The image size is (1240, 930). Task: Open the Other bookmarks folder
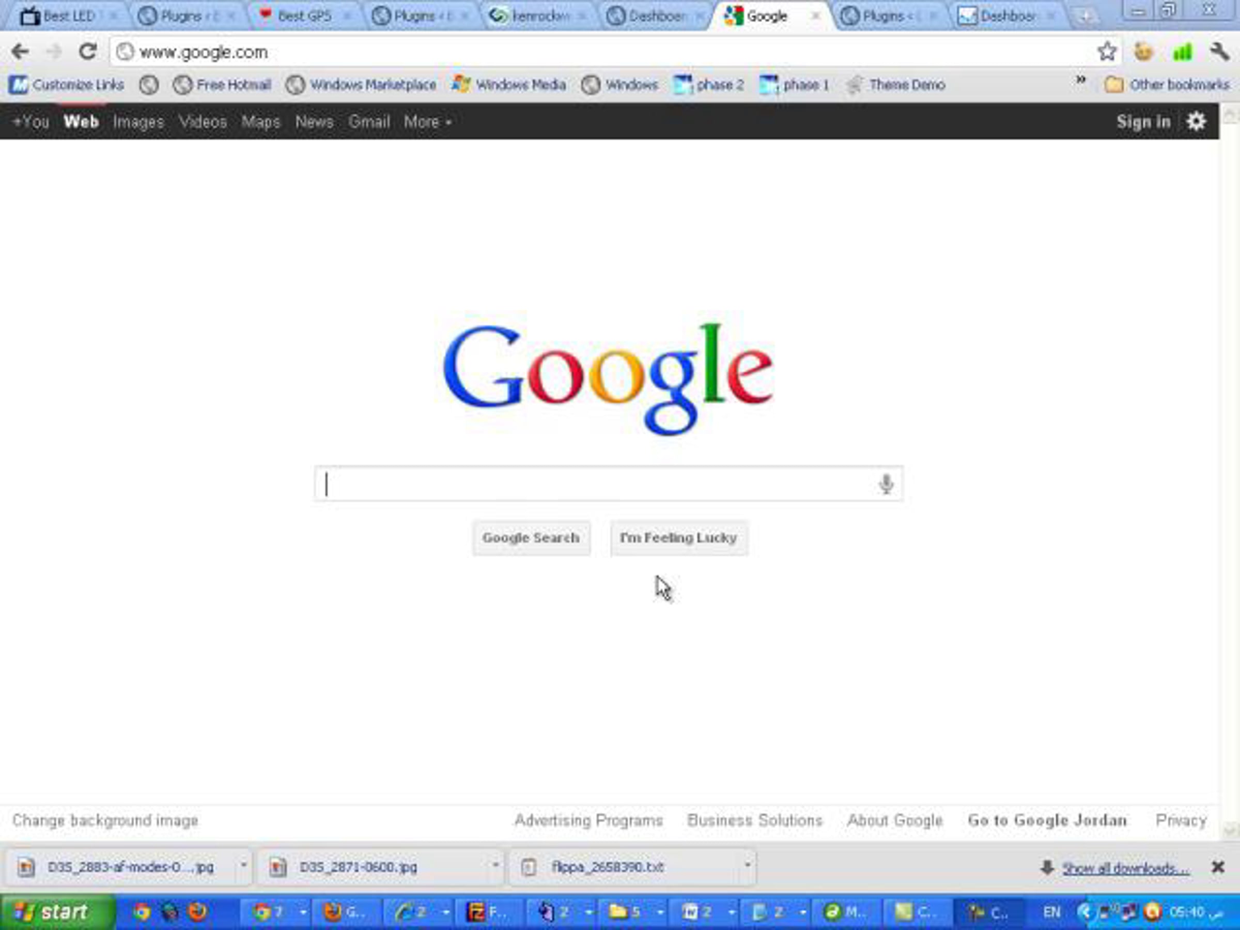1167,85
